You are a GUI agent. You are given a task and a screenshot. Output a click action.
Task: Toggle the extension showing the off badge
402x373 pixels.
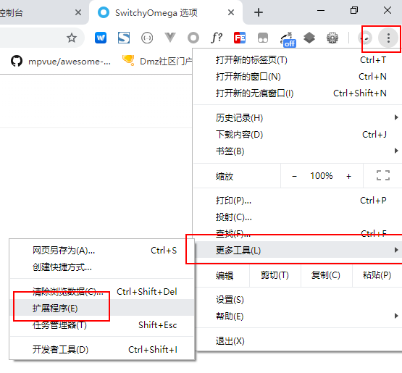point(288,40)
